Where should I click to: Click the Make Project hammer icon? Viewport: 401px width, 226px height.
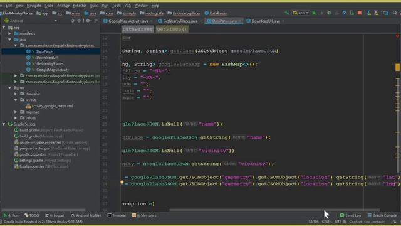click(x=287, y=13)
